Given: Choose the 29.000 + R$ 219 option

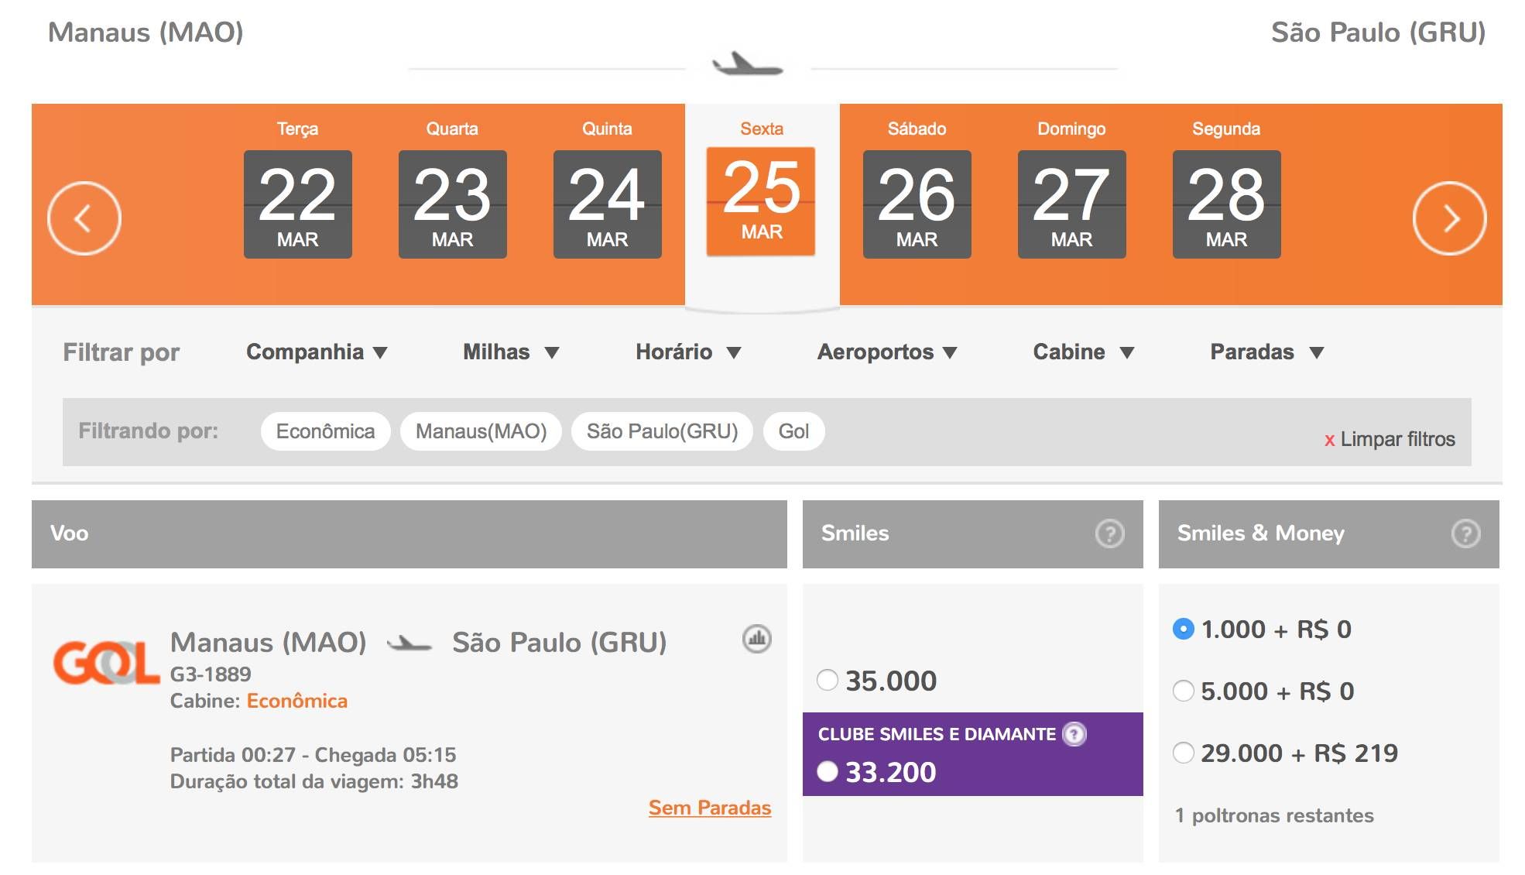Looking at the screenshot, I should pos(1183,753).
